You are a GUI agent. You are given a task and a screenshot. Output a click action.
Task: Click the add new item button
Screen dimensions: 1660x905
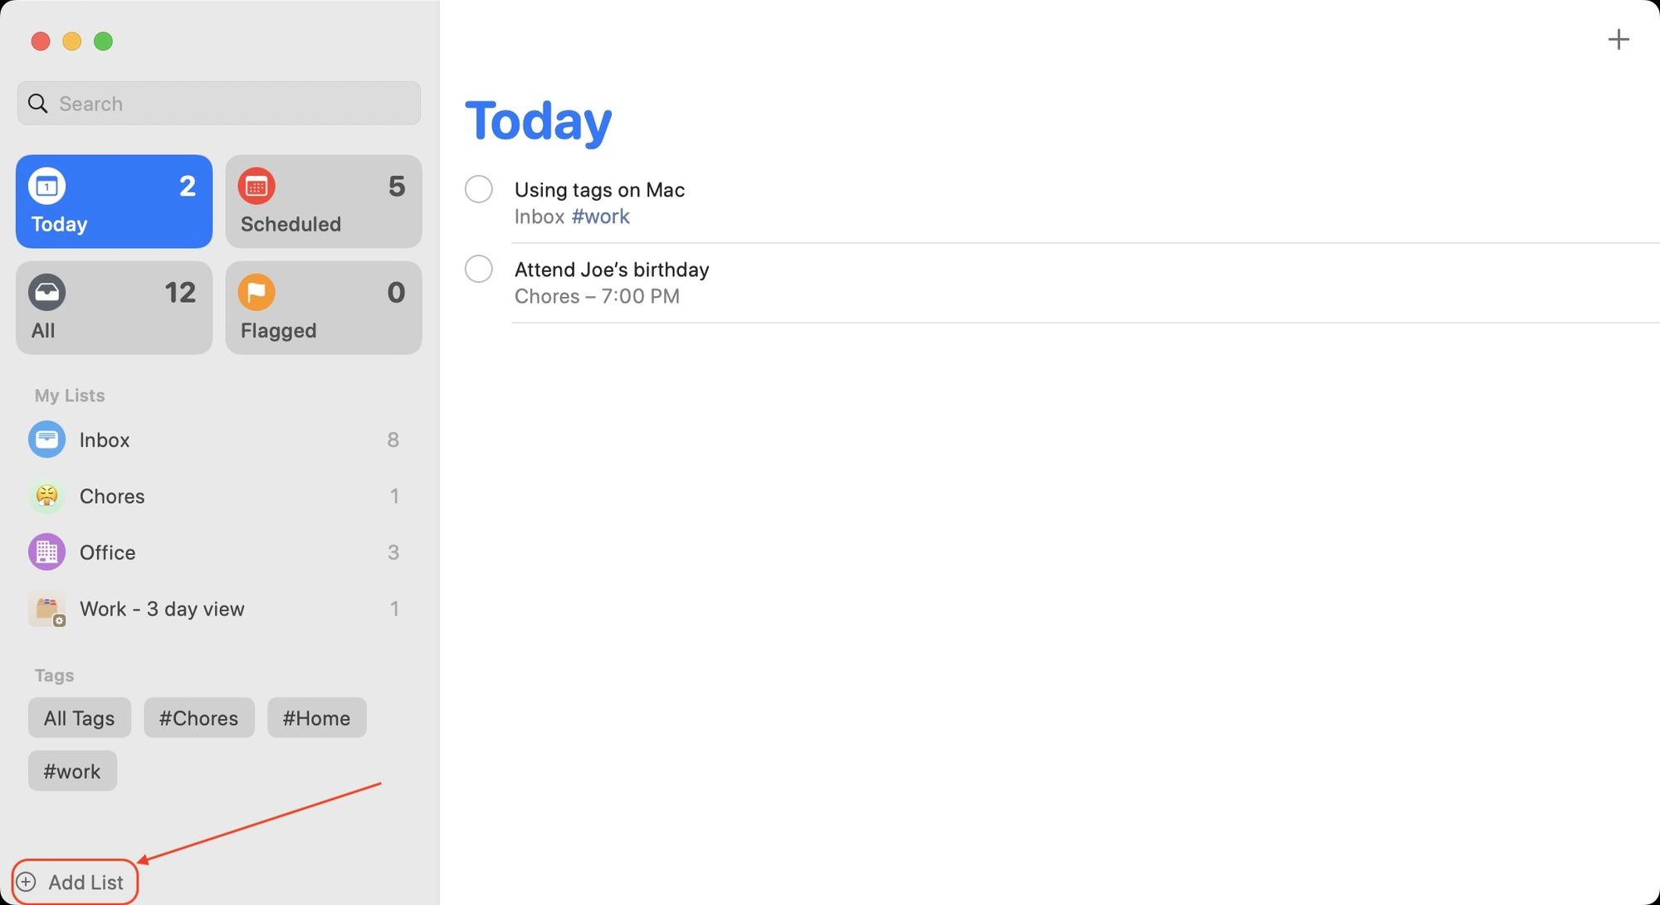pyautogui.click(x=1618, y=40)
